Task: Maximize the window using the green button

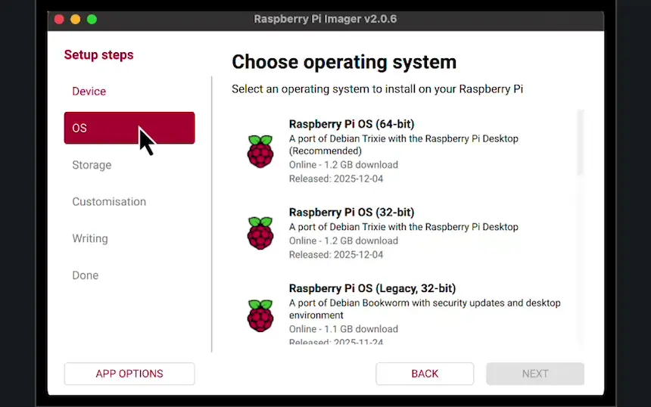Action: click(92, 20)
